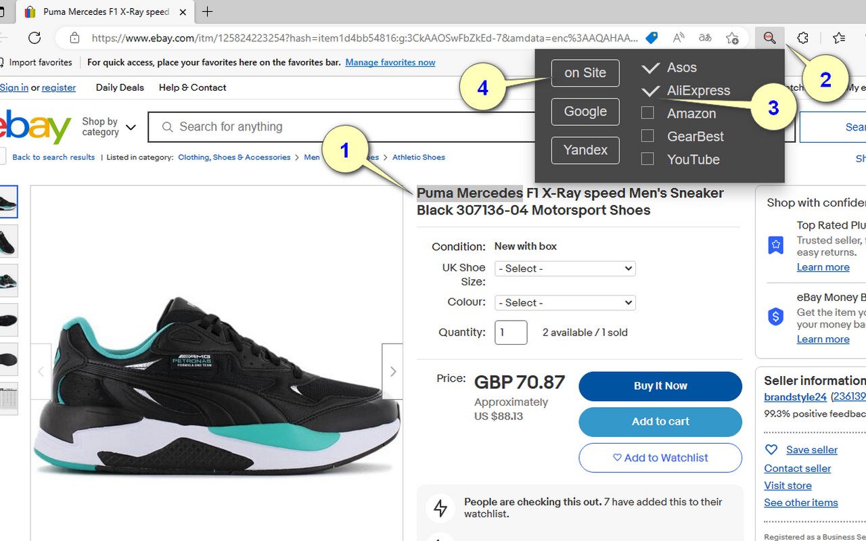This screenshot has height=541, width=866.
Task: Open a new tab with plus
Action: coord(207,11)
